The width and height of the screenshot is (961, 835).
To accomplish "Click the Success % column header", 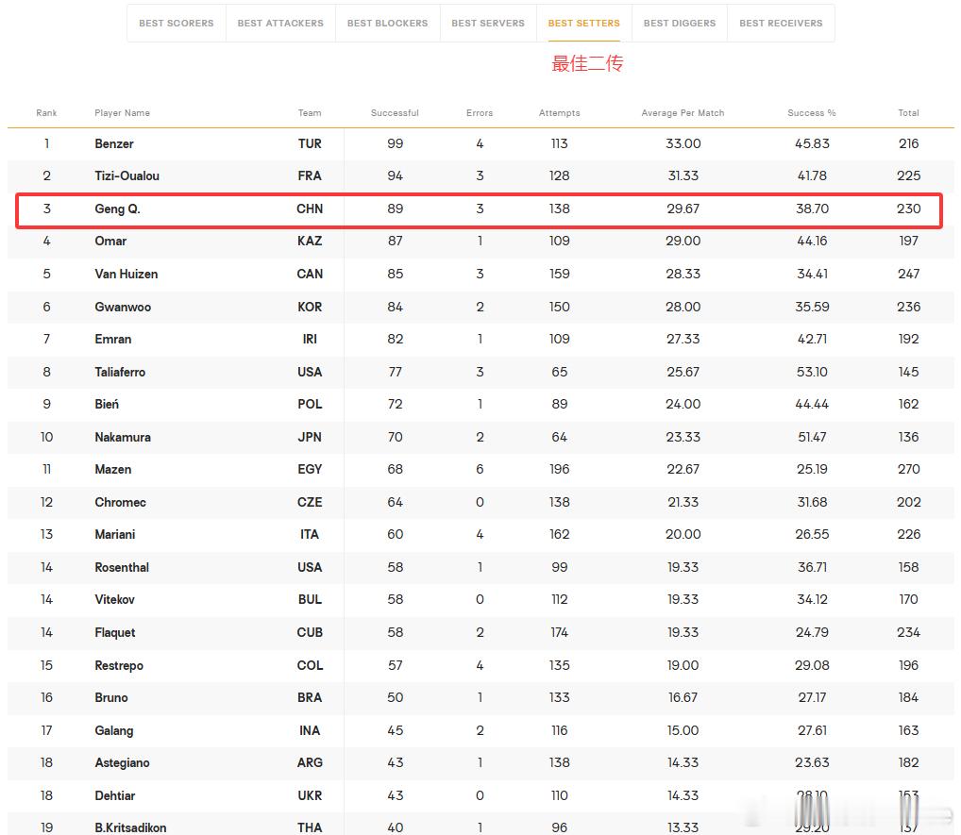I will click(812, 112).
